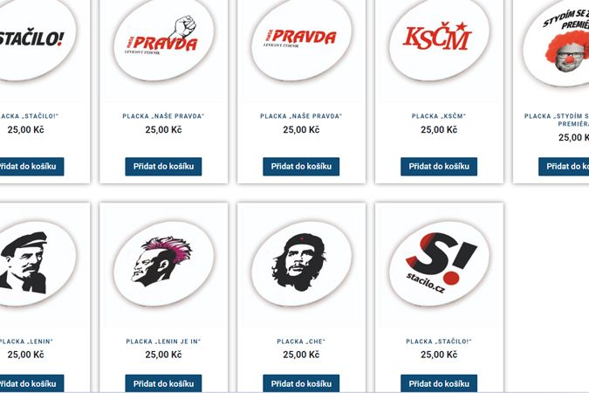Open the Lenin portrait badge with cap
Image resolution: width=589 pixels, height=393 pixels.
click(34, 264)
